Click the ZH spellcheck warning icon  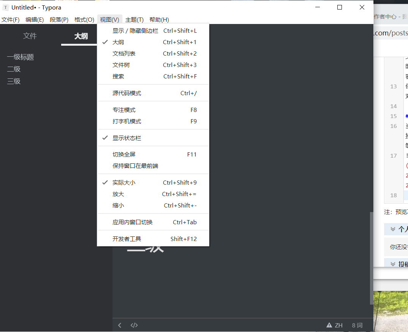pyautogui.click(x=329, y=325)
